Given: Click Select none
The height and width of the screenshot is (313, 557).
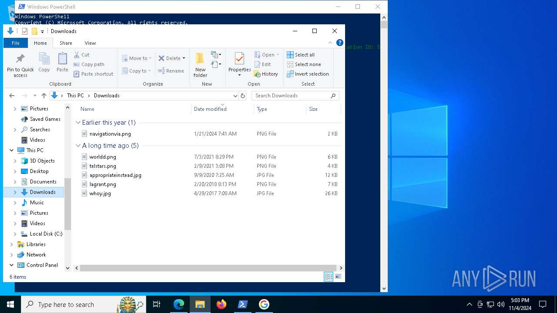Looking at the screenshot, I should pyautogui.click(x=304, y=64).
